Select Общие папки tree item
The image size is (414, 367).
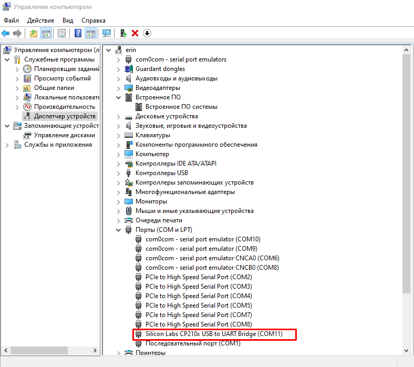(x=54, y=88)
